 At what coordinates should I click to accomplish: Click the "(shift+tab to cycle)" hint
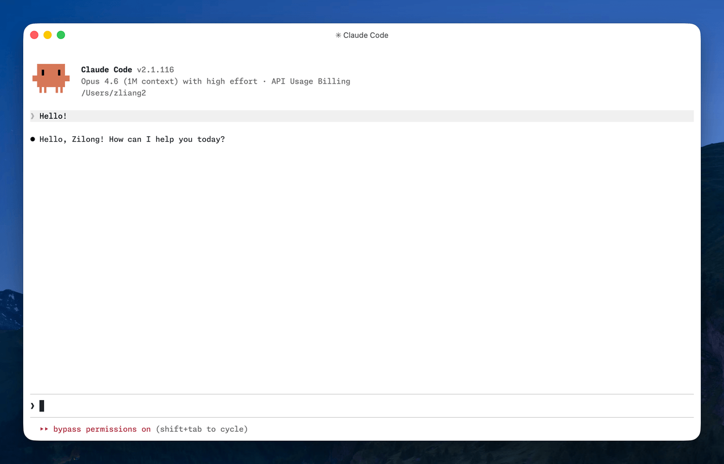point(202,429)
